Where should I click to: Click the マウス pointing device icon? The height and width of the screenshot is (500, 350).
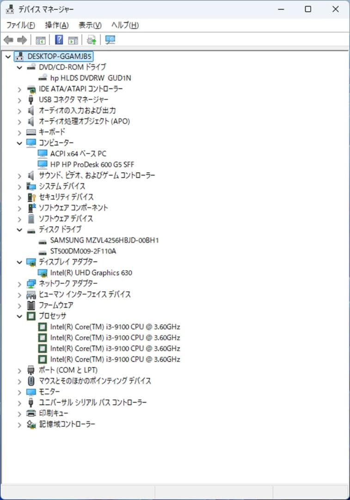pyautogui.click(x=31, y=381)
